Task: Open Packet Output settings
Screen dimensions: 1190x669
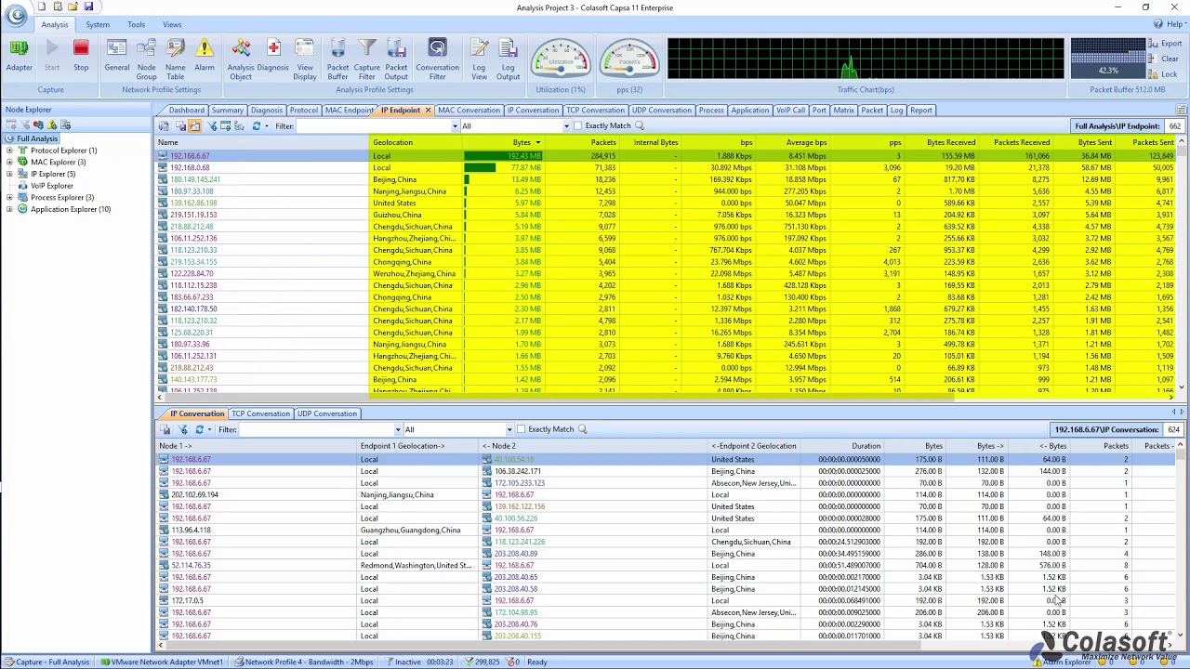Action: tap(396, 59)
